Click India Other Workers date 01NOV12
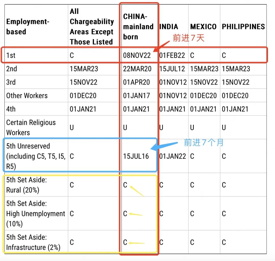 tap(173, 95)
